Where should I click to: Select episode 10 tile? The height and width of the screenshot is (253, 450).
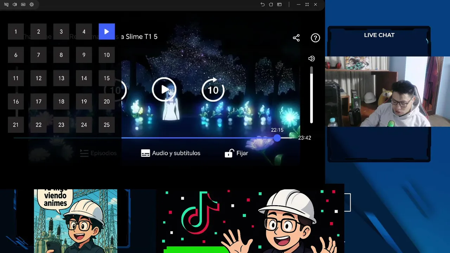[x=107, y=55]
